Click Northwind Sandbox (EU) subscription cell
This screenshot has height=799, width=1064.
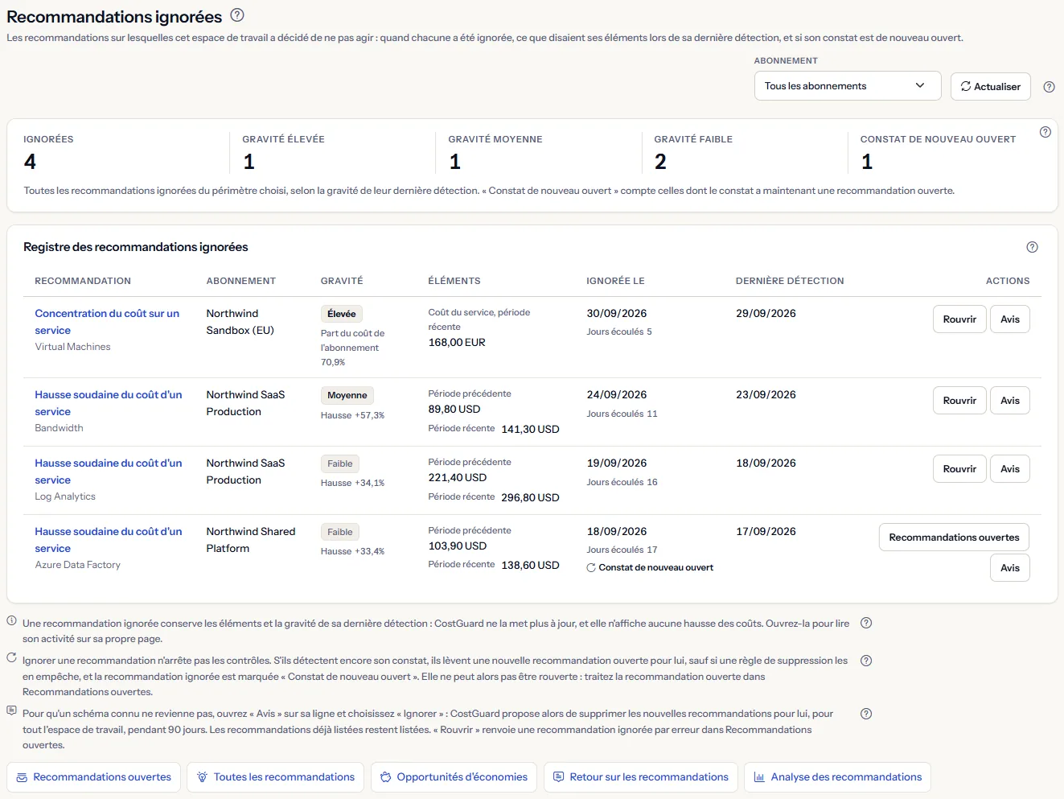pyautogui.click(x=240, y=322)
